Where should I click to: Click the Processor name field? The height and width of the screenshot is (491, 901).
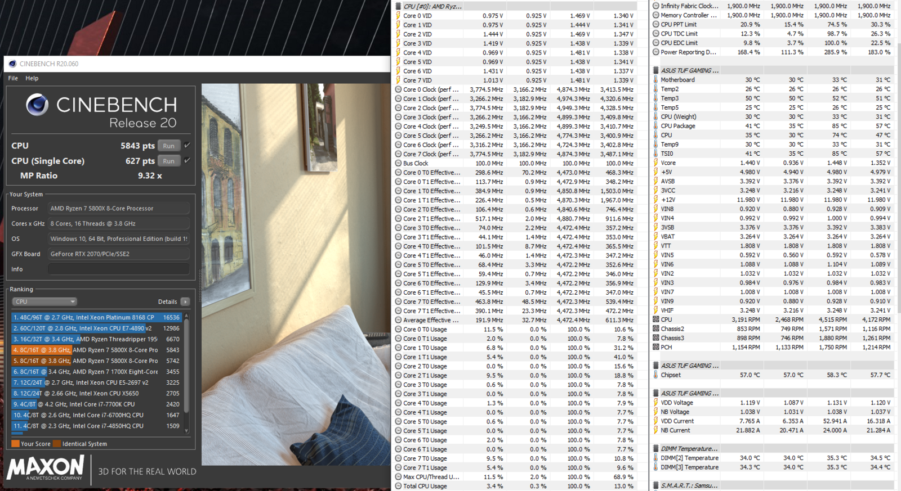[118, 208]
